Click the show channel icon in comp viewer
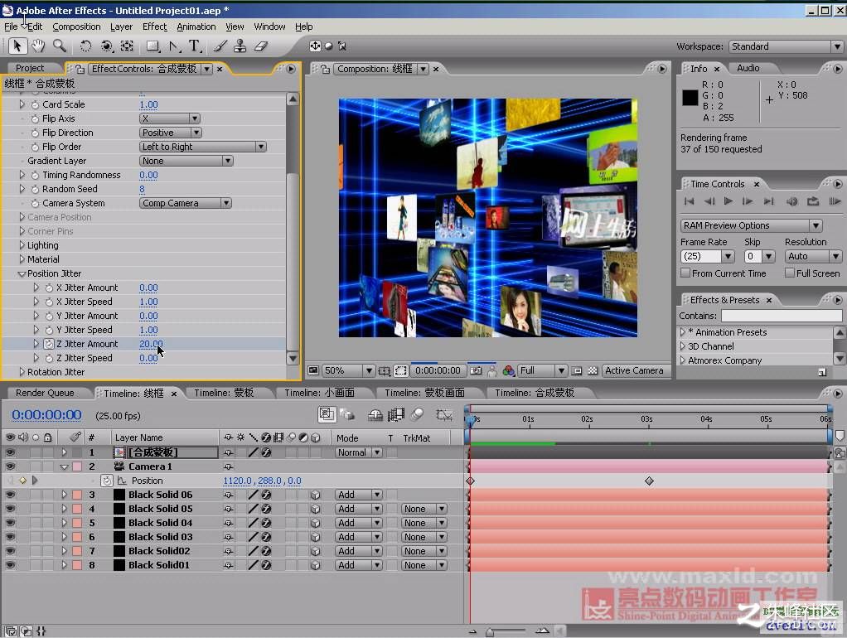 (x=508, y=370)
